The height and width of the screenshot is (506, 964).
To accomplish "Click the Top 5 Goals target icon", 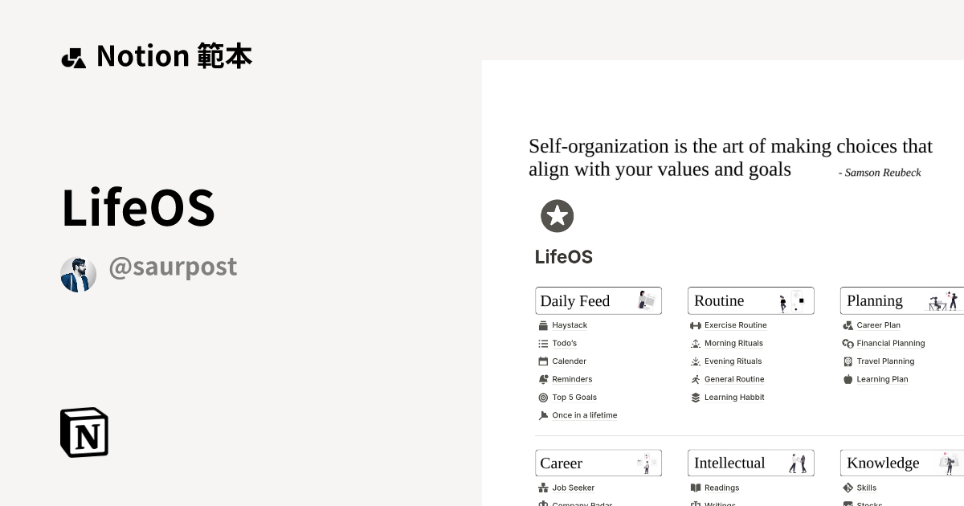I will click(543, 398).
